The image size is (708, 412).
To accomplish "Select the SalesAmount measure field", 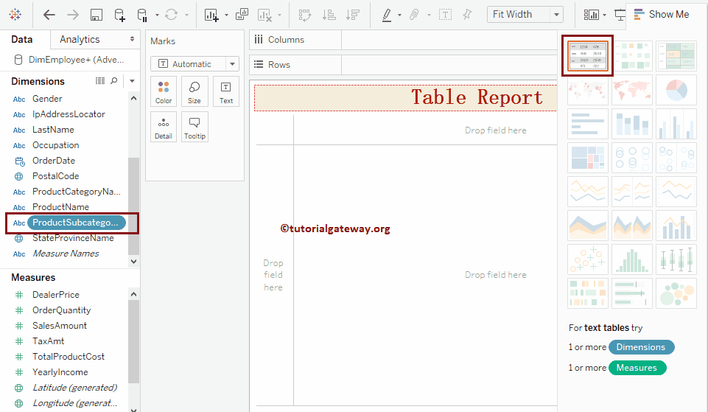I will click(60, 326).
